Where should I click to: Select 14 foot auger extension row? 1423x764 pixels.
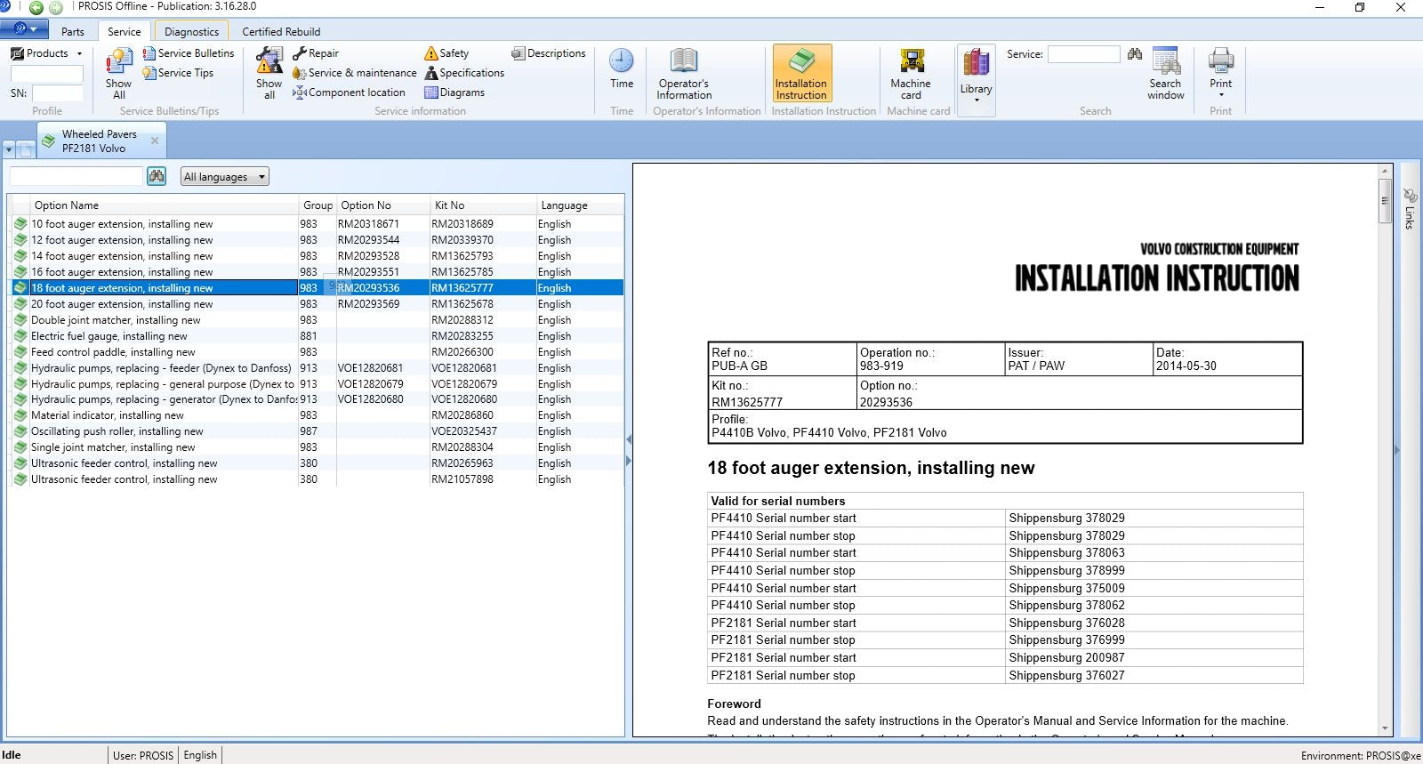click(x=317, y=256)
